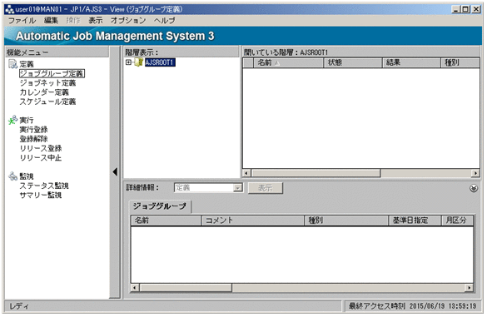Open the 編集 menu
The height and width of the screenshot is (317, 487).
pyautogui.click(x=51, y=21)
